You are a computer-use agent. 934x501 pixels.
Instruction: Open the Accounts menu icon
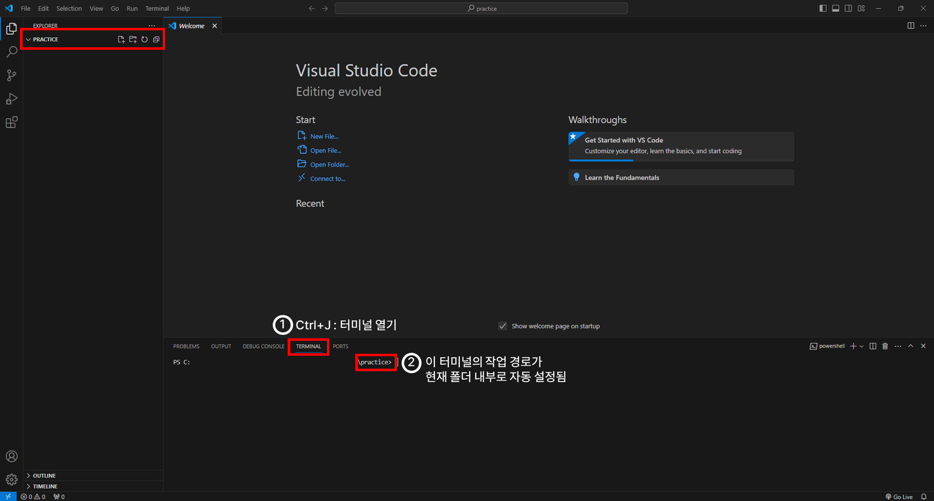tap(11, 456)
